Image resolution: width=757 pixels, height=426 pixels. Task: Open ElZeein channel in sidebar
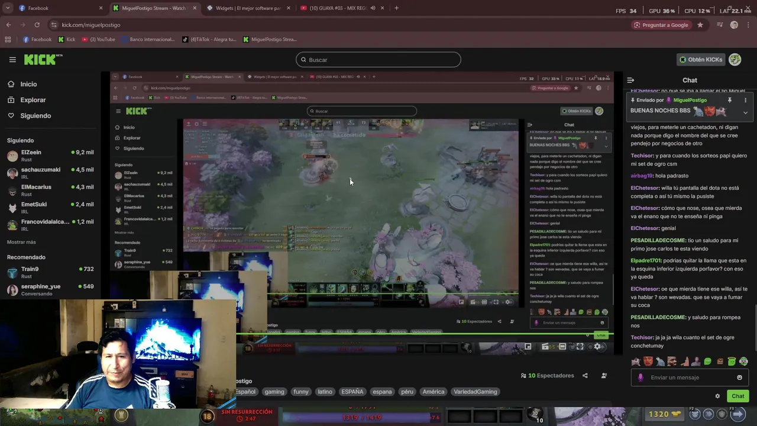click(x=50, y=156)
